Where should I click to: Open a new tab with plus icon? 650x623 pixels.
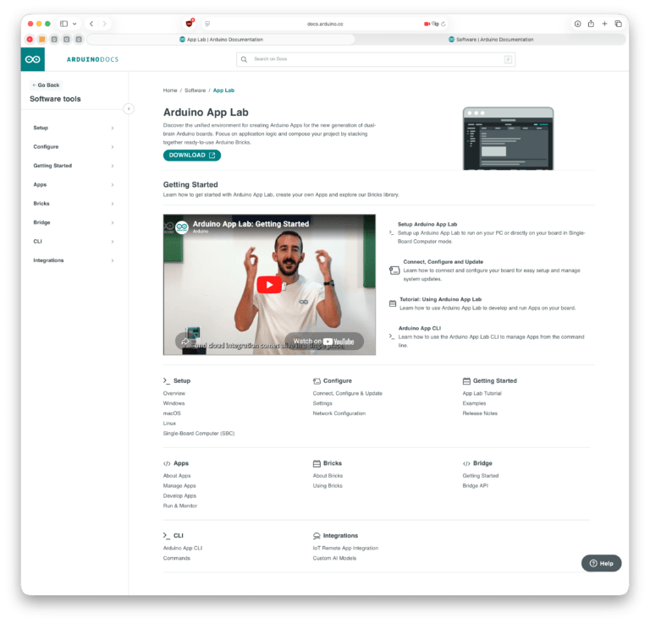click(605, 24)
